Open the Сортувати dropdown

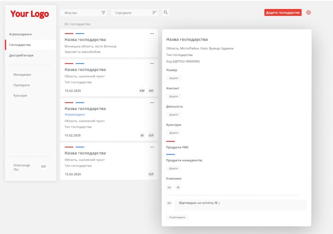(x=134, y=13)
